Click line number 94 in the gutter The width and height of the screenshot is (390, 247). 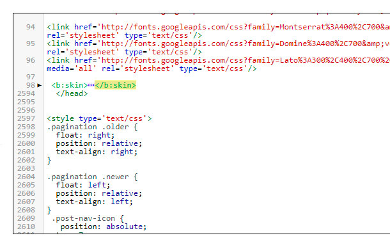tap(31, 27)
